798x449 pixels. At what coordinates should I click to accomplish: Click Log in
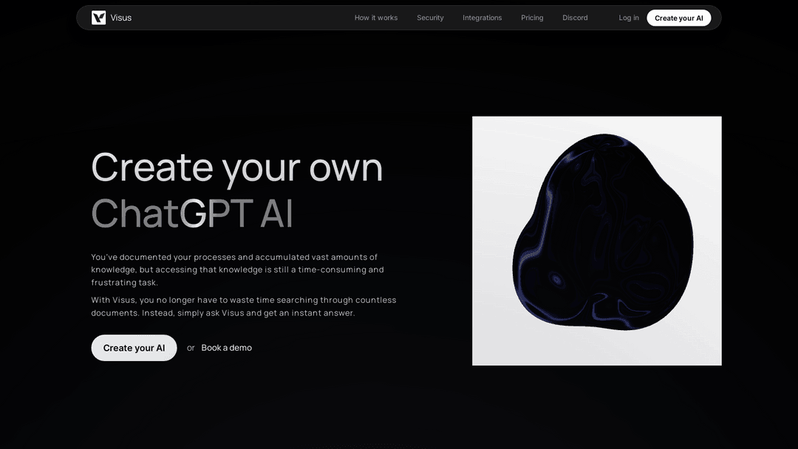(629, 18)
